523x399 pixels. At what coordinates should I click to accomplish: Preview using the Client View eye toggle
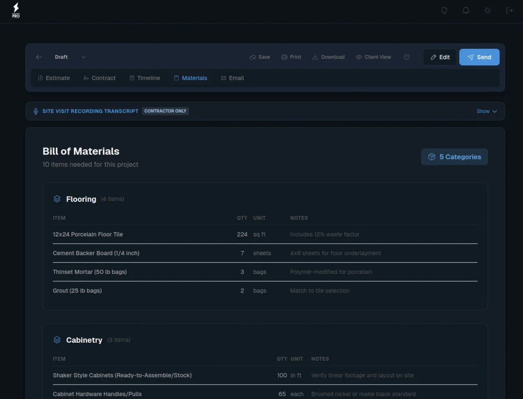pyautogui.click(x=373, y=57)
